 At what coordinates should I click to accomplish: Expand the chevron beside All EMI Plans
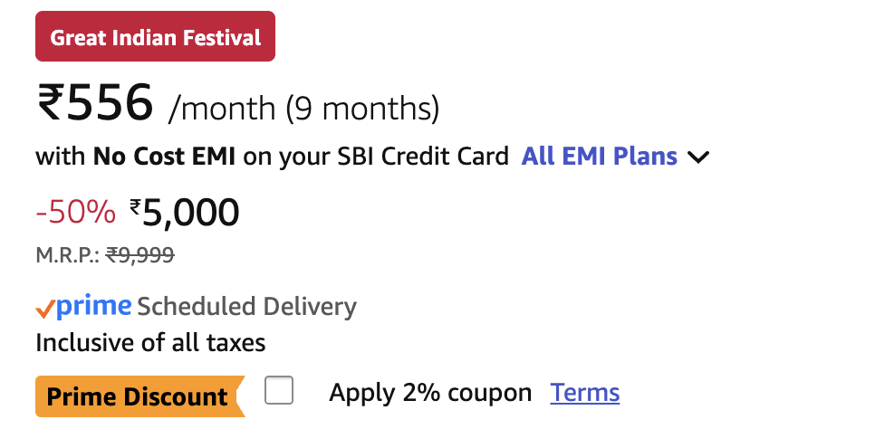point(698,157)
